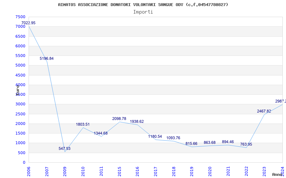Click the lowest value label 547.93
Image resolution: width=286 pixels, height=178 pixels.
[x=65, y=148]
